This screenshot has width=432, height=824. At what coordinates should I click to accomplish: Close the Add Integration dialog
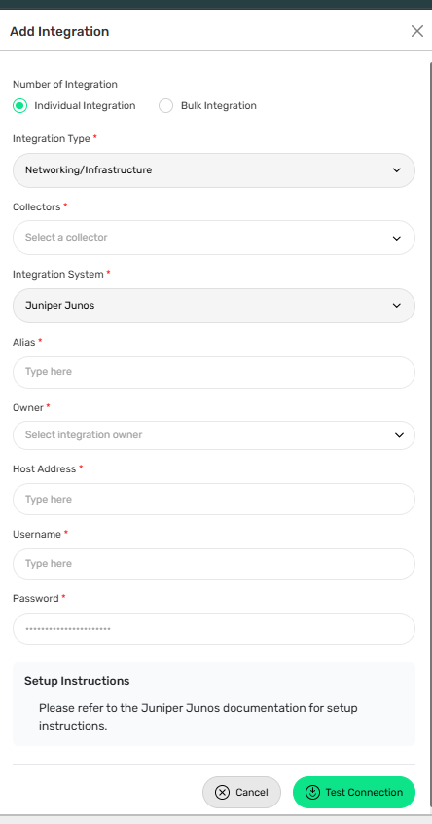tap(416, 31)
